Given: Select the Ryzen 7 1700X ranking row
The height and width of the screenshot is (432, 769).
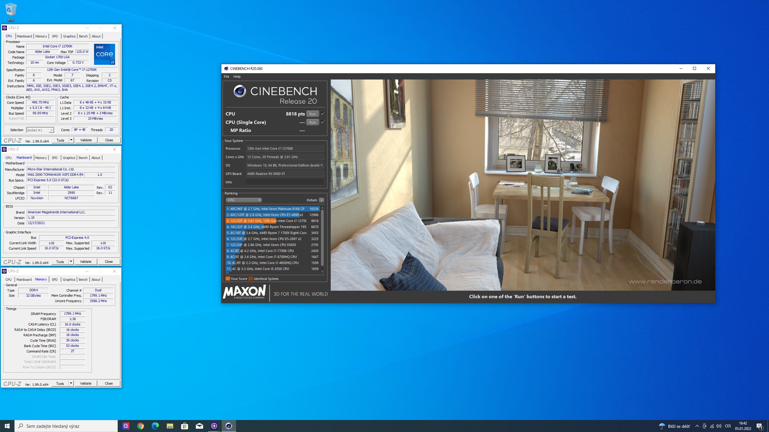Looking at the screenshot, I should point(272,233).
